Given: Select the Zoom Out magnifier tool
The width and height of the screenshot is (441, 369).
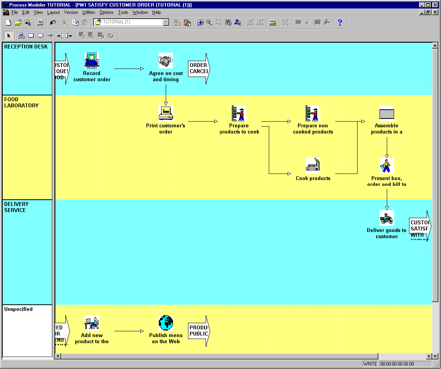Looking at the screenshot, I should pyautogui.click(x=209, y=23).
